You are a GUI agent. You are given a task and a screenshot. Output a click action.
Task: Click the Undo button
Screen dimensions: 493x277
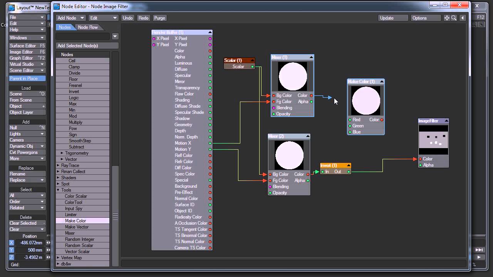click(128, 18)
